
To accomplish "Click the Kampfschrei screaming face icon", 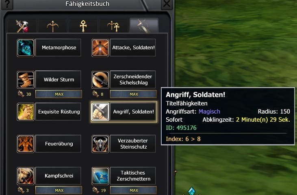I will coord(26,176).
